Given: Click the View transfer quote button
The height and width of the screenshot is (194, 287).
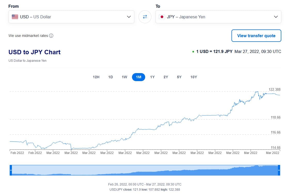Looking at the screenshot, I should 256,36.
